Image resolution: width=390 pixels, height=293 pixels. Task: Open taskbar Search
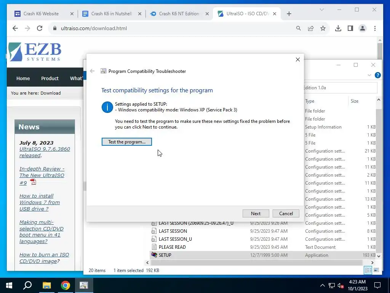coord(27,285)
